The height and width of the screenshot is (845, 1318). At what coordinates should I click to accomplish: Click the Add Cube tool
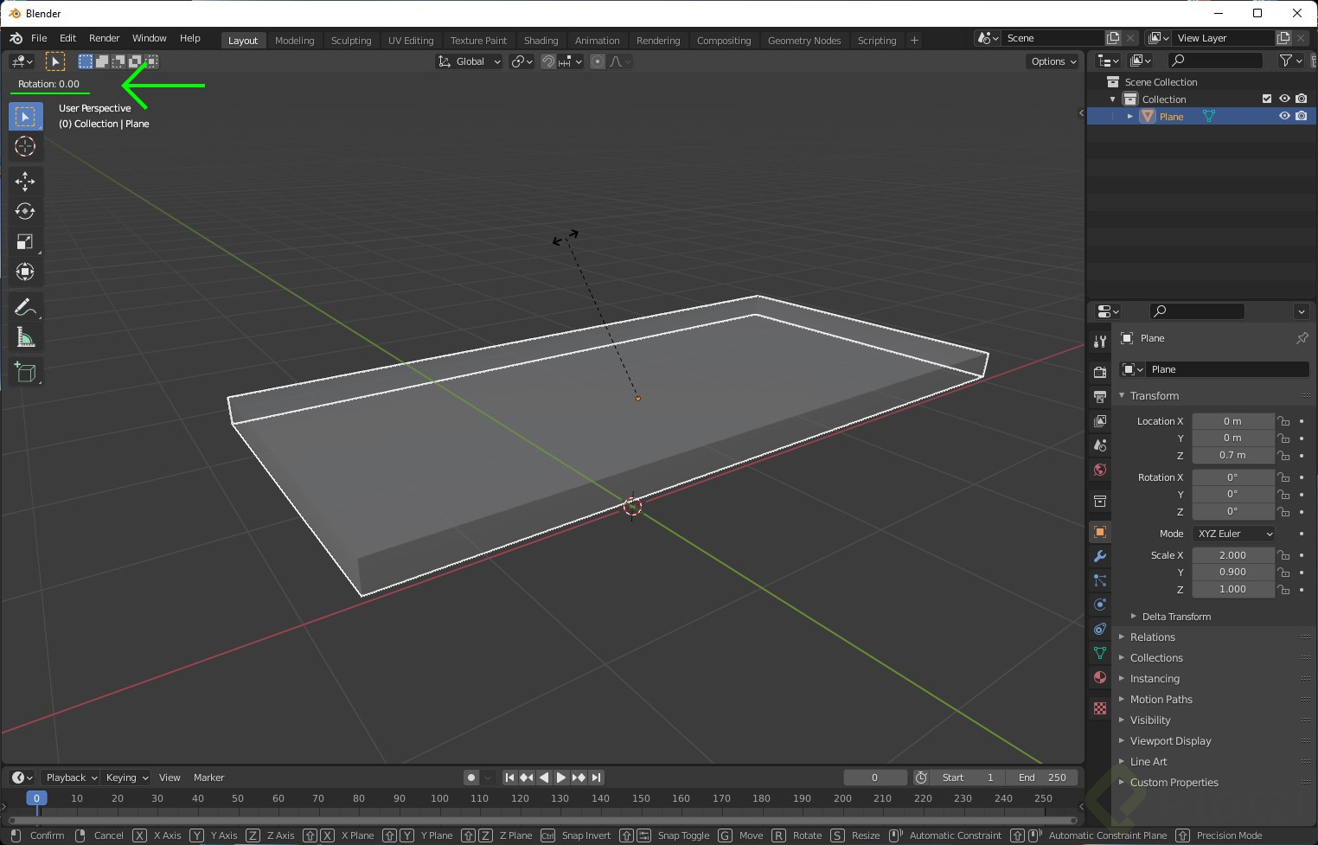25,372
